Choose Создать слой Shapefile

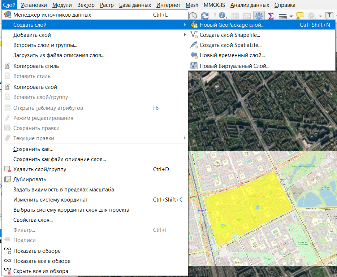230,35
